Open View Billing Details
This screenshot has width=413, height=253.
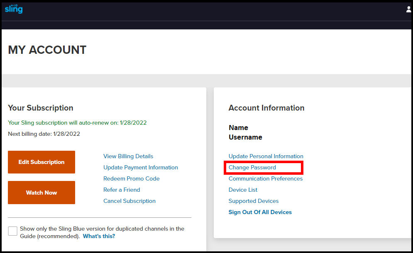point(128,157)
